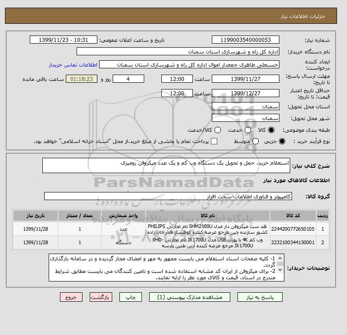This screenshot has height=335, width=347.
Task: Click the بازگشت back button
Action: click(101, 297)
